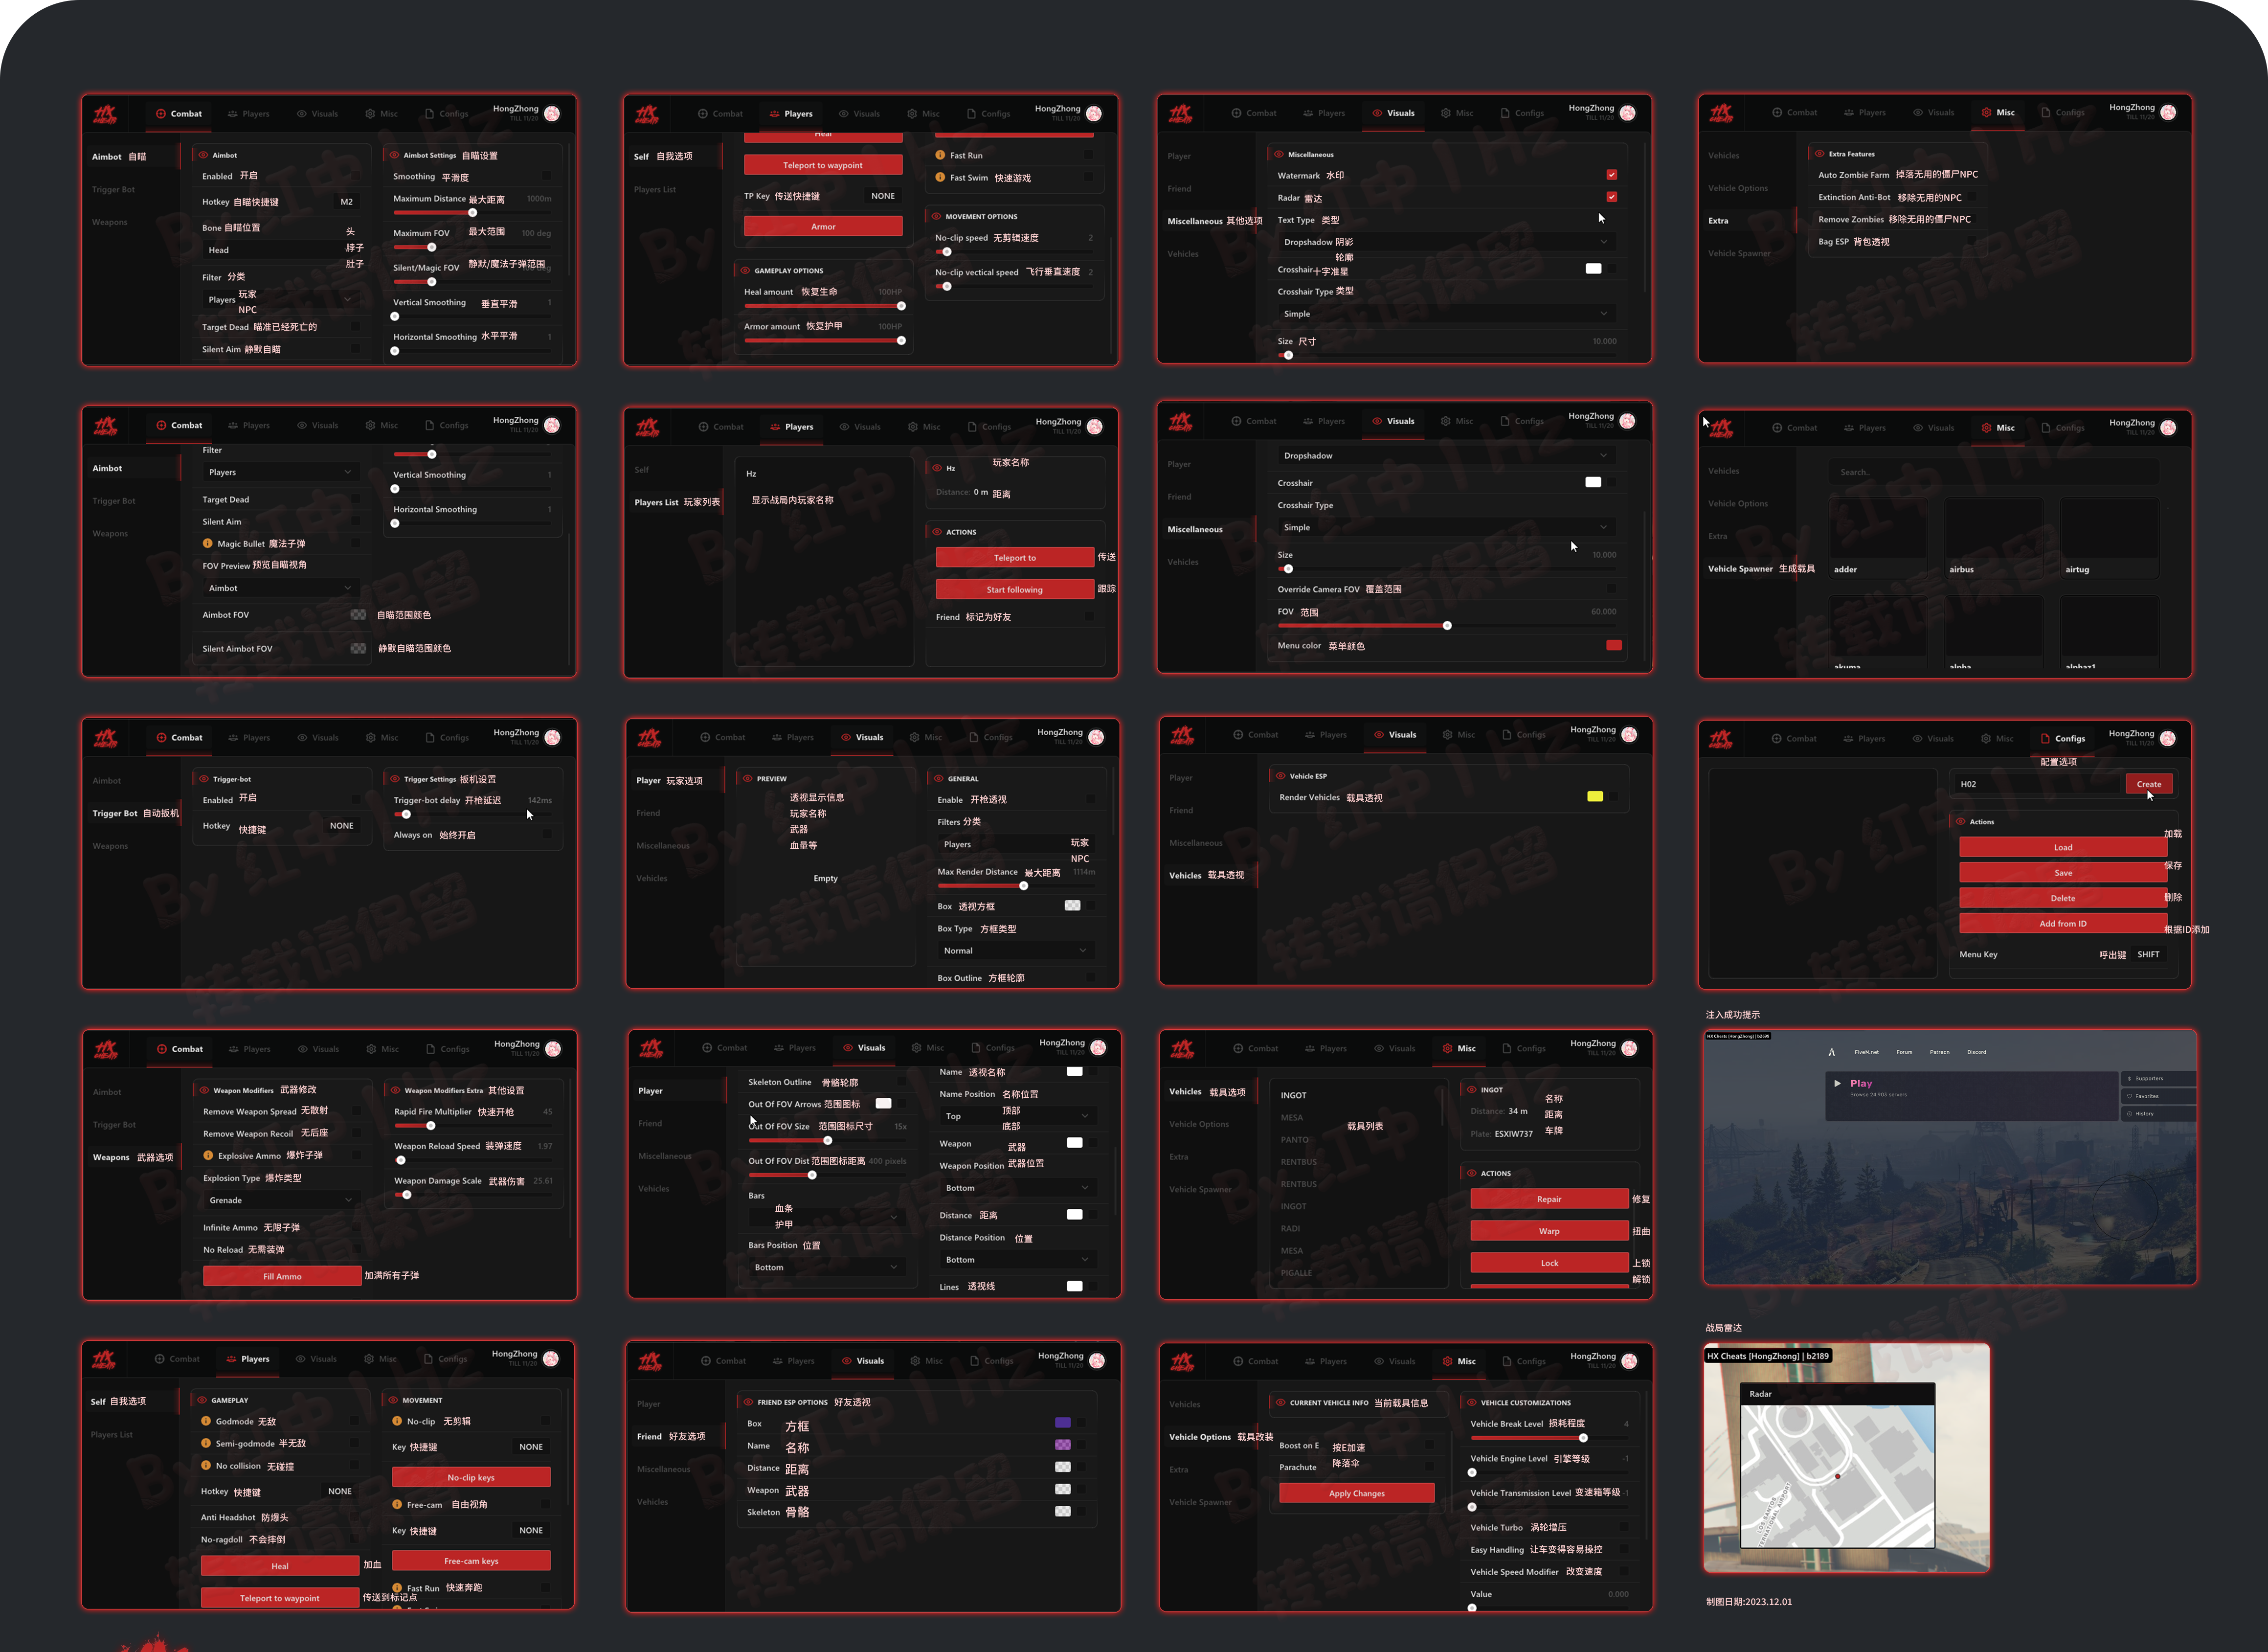Click the heart icon on the Favorites entry
Screen dimensions: 2268x1652
click(x=2130, y=1096)
